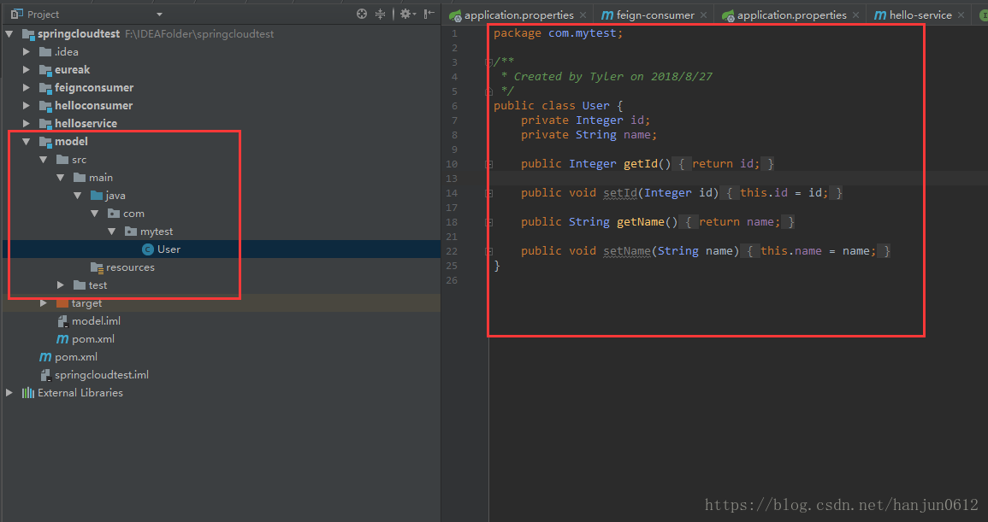Unfold the setId method fold marker
Image resolution: width=988 pixels, height=522 pixels.
[488, 193]
